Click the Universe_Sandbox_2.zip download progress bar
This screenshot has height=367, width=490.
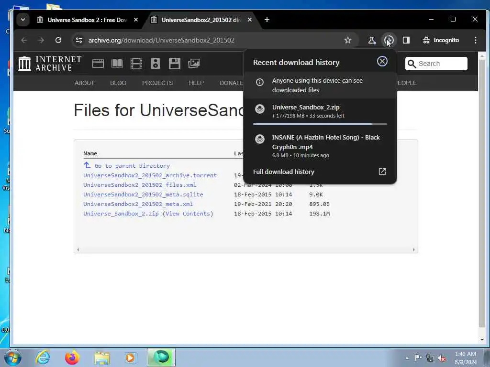(x=320, y=124)
